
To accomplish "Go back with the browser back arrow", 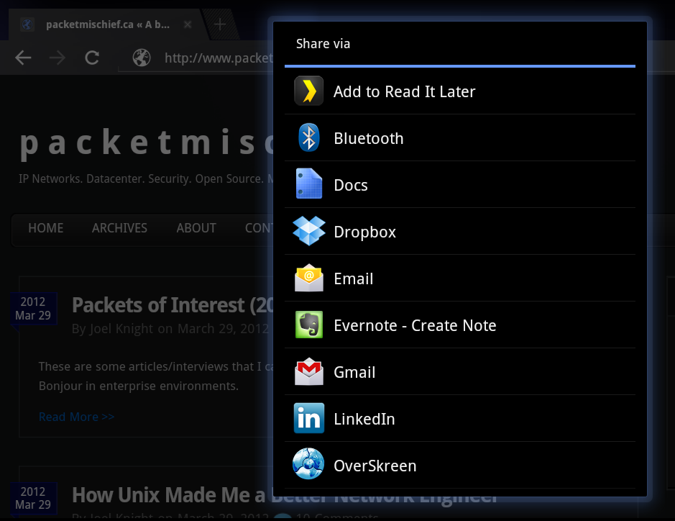I will pyautogui.click(x=23, y=58).
